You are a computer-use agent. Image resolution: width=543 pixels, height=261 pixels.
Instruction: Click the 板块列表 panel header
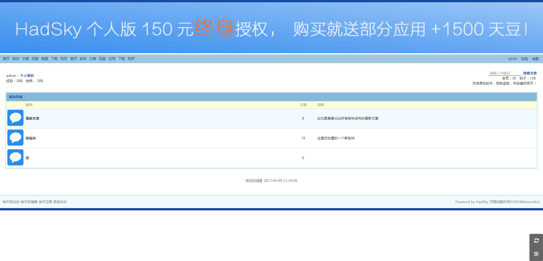point(271,97)
